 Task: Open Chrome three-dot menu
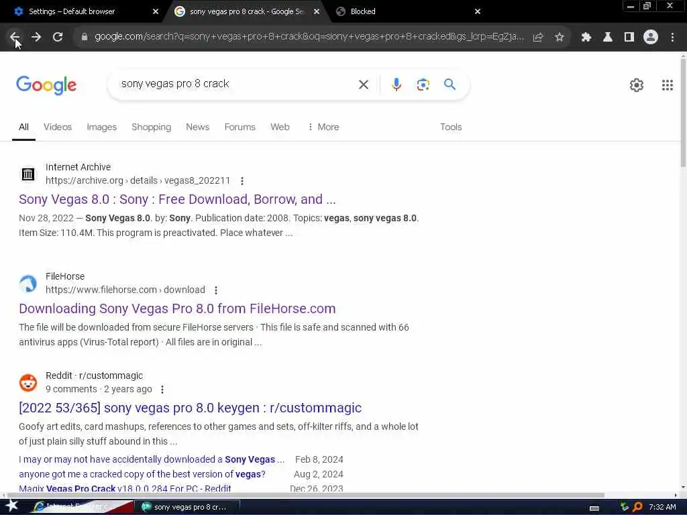[x=672, y=38]
